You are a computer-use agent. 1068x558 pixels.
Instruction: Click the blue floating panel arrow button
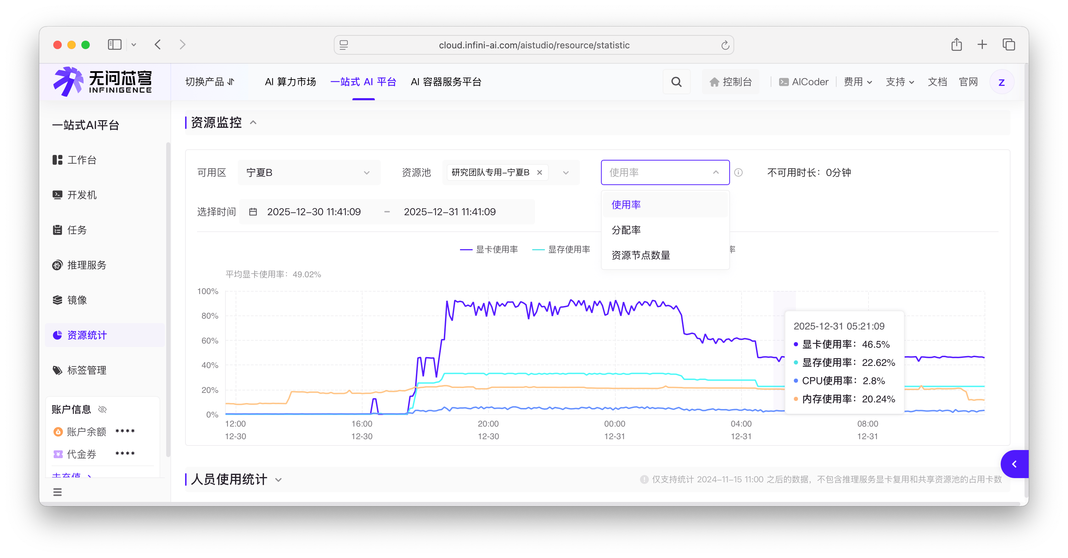(1014, 464)
